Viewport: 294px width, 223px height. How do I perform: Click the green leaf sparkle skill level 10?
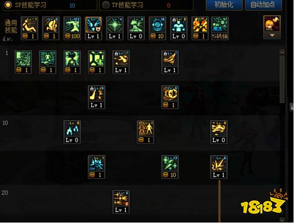click(x=170, y=167)
